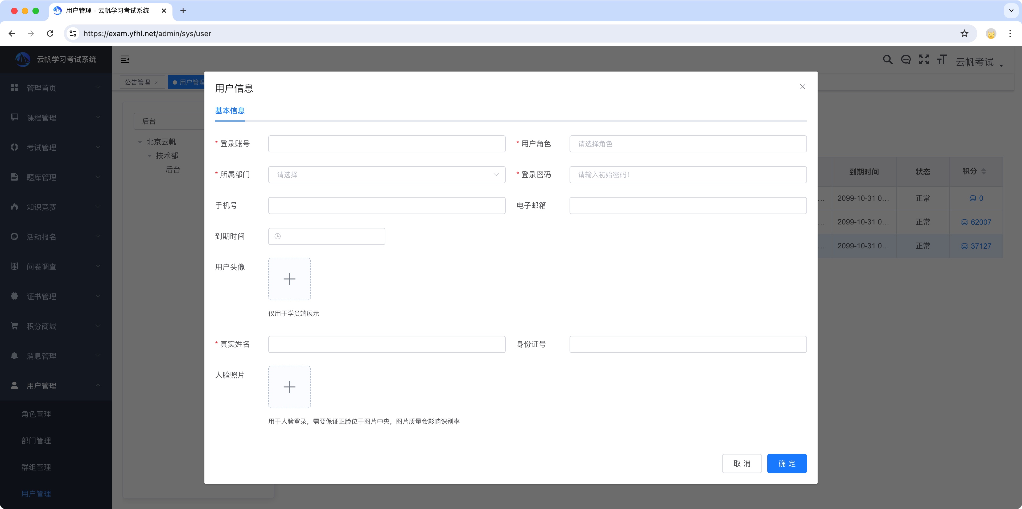Screen dimensions: 1022x509
Task: Close the 公告管理 page tab
Action: pyautogui.click(x=156, y=83)
